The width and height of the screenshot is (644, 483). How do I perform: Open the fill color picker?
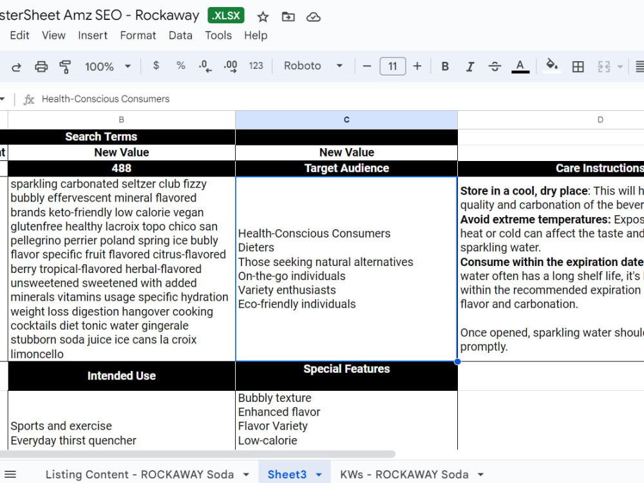[x=552, y=66]
